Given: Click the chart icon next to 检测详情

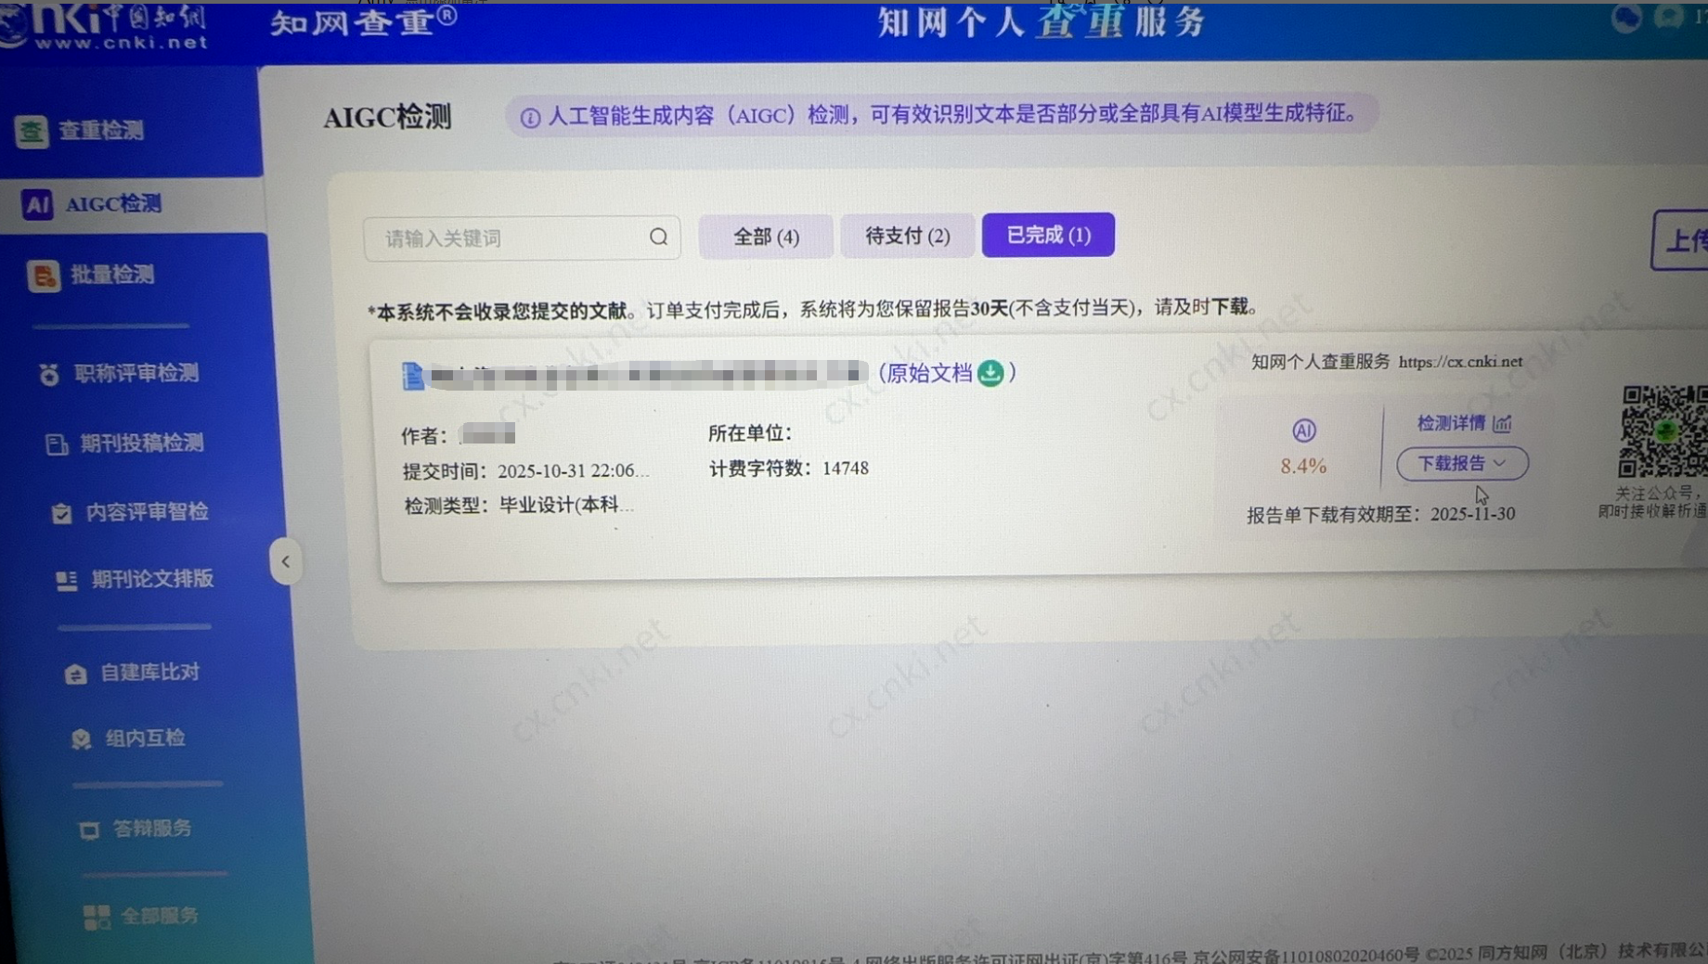Looking at the screenshot, I should click(x=1502, y=423).
